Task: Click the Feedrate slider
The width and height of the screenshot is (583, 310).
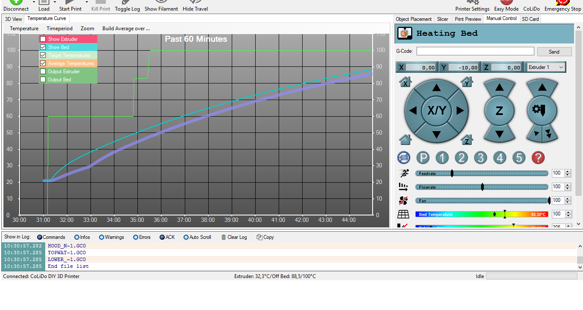Action: pyautogui.click(x=481, y=173)
